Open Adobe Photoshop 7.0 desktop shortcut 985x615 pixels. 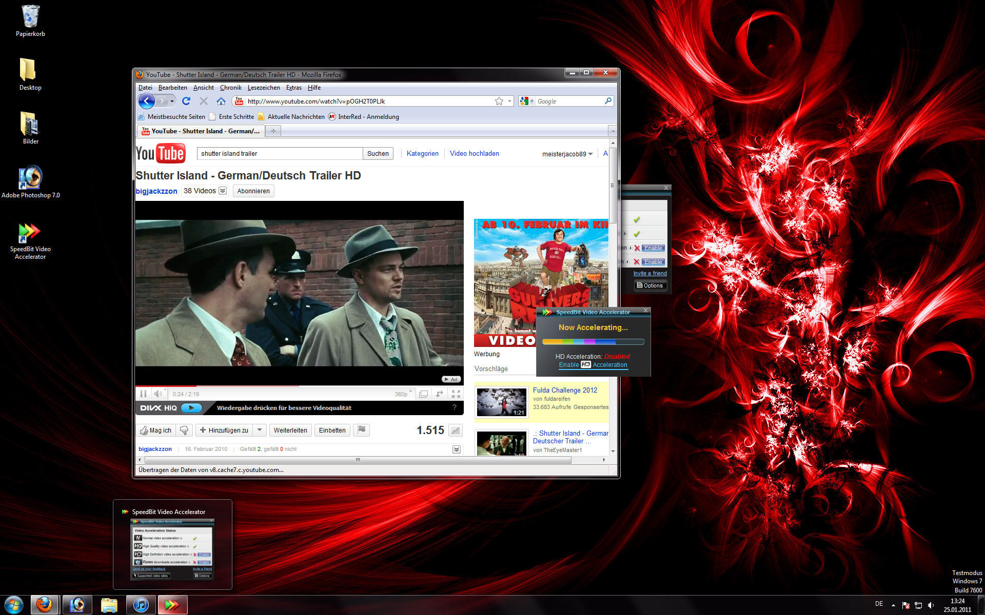30,182
